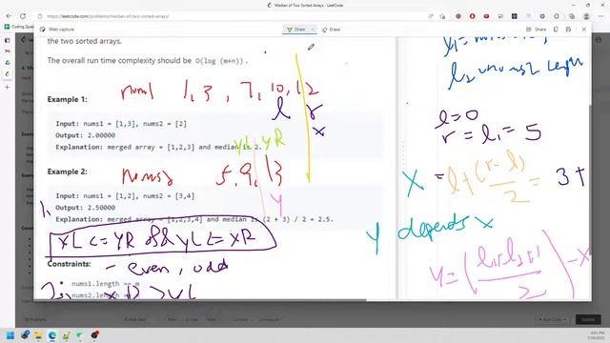Click the red Opera-style extension icon
This screenshot has height=343, width=610.
point(473,16)
